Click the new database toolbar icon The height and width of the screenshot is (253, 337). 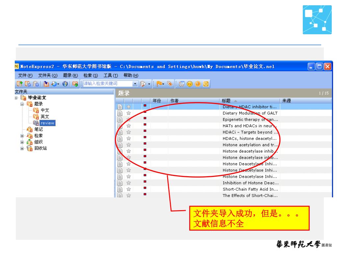tap(19, 84)
